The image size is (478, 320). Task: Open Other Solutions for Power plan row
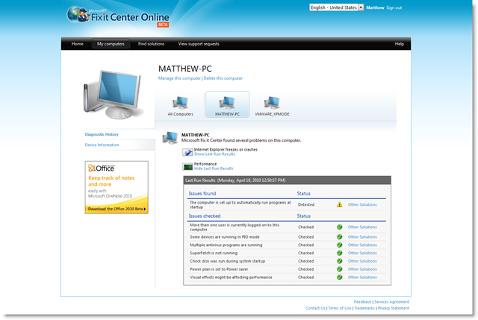point(362,269)
